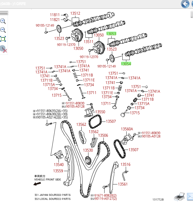Select 13562 label directly left of 13506
193x202 pixels.
pyautogui.click(x=94, y=132)
